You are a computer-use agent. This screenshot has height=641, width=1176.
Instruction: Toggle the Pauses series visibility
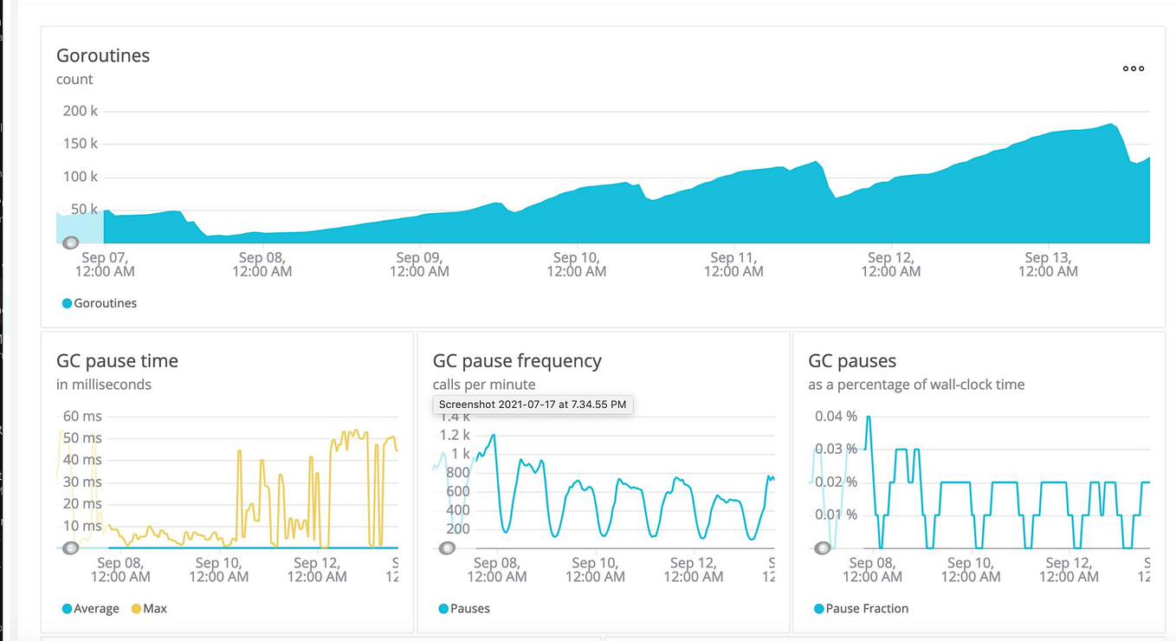pyautogui.click(x=464, y=608)
